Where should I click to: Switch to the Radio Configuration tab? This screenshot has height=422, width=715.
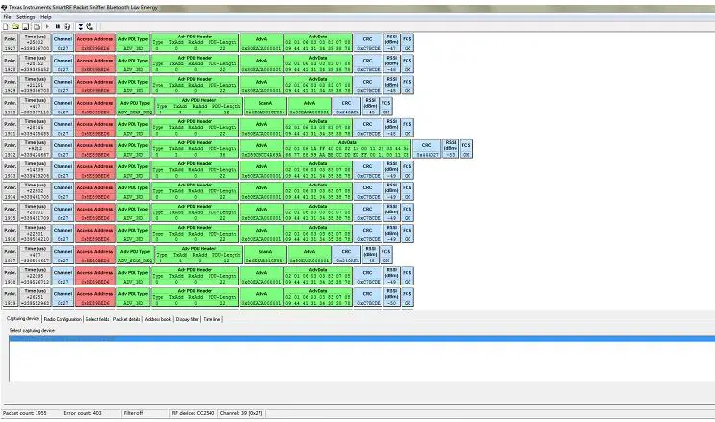point(62,319)
